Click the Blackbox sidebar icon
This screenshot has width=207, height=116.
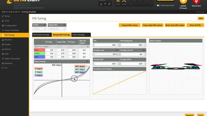[3, 63]
